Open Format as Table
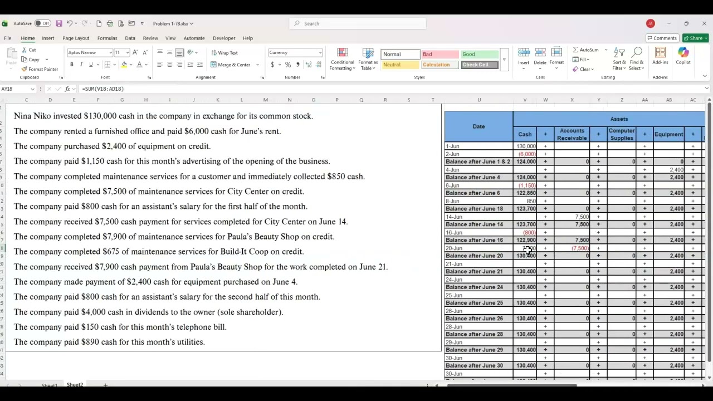 pos(368,59)
